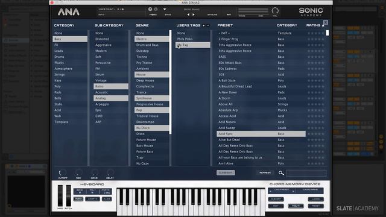Viewport: 386px width, 217px height.
Task: Click the INIT button
Action: point(229,14)
